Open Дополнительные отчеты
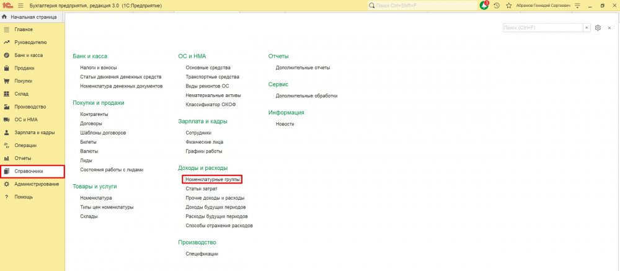The image size is (620, 271). click(303, 68)
